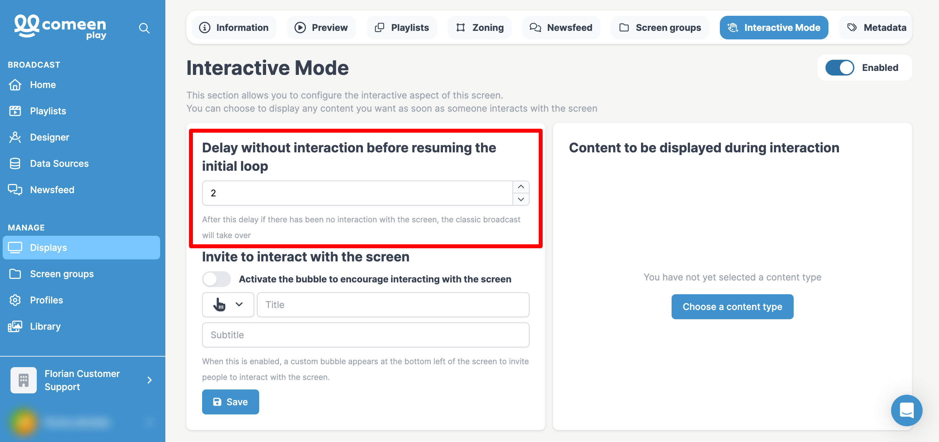Screen dimensions: 939x442
Task: Increase the delay with up arrow
Action: coord(521,187)
